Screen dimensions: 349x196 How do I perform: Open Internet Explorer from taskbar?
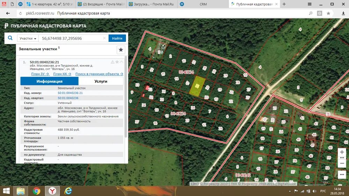click(68, 191)
